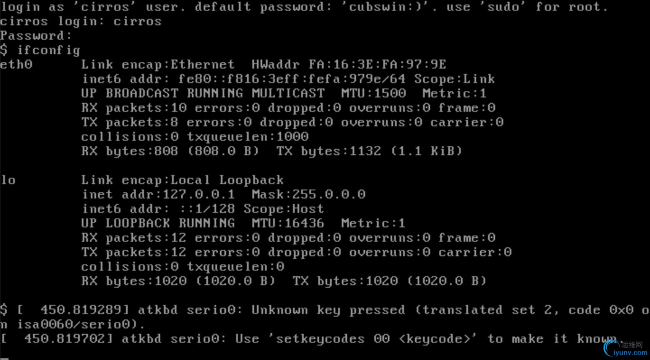
Task: Click the typed ifconfig command
Action: [48, 50]
